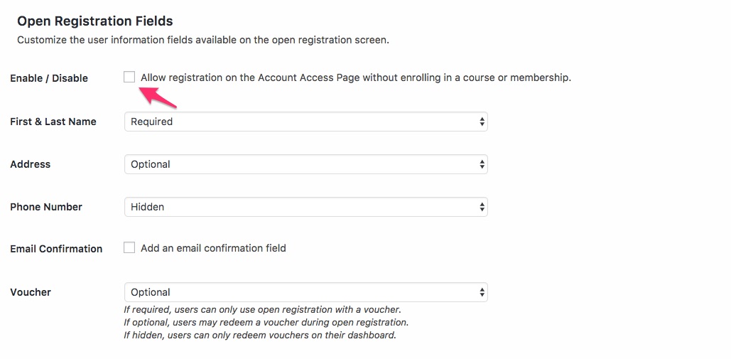Click the 'Phone Number' row label
Viewport: 731px width, 359px height.
tap(46, 207)
